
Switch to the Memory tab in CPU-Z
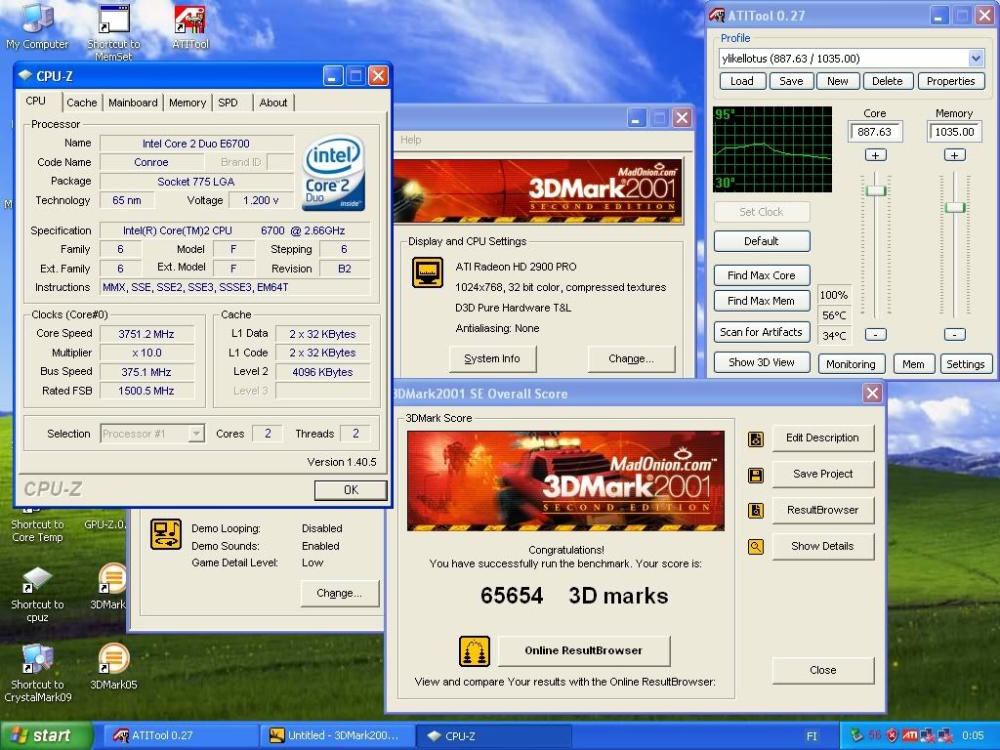coord(187,103)
